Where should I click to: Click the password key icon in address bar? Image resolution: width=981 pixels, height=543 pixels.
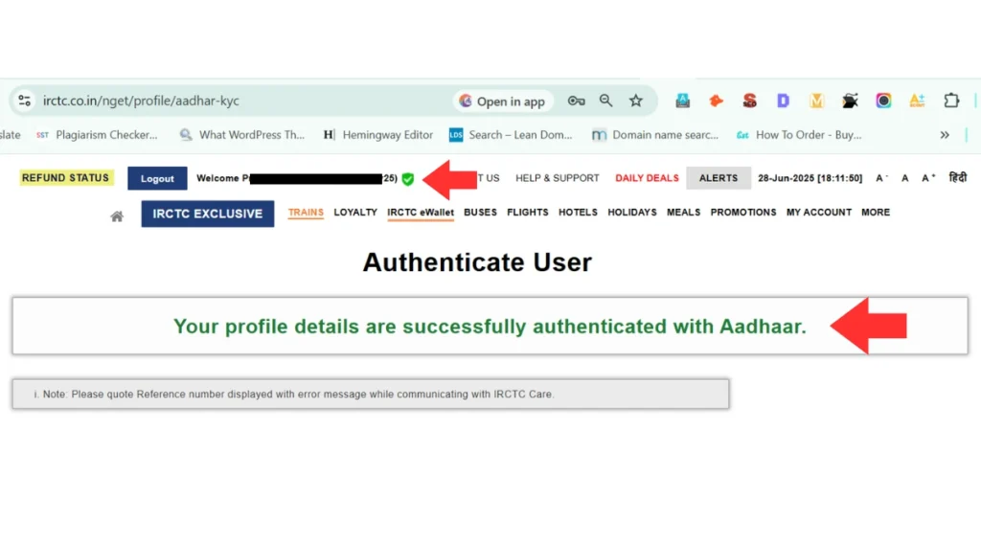576,101
